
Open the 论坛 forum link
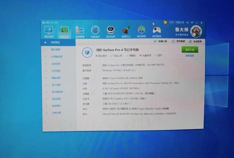(171, 23)
